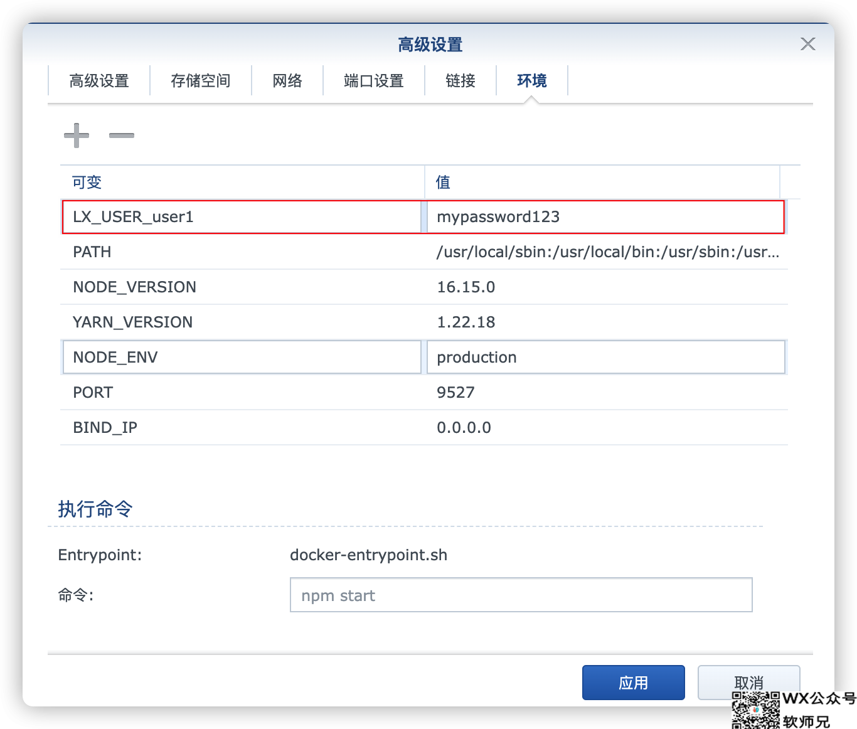Click the npm start command field

click(521, 595)
